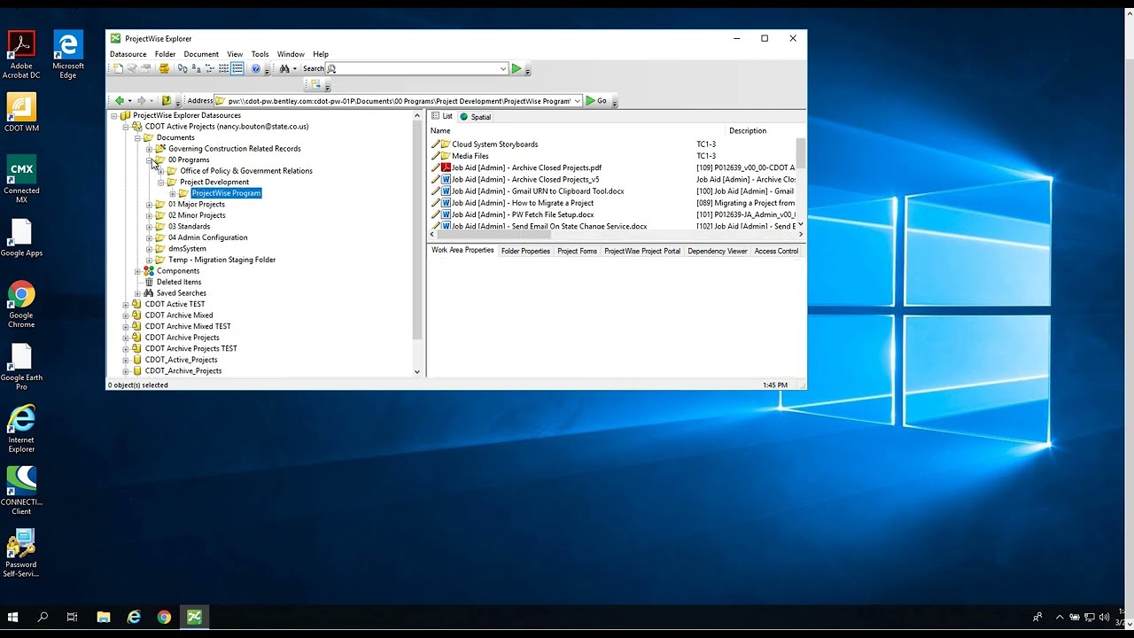
Task: Switch to the Spatial tab
Action: (476, 117)
